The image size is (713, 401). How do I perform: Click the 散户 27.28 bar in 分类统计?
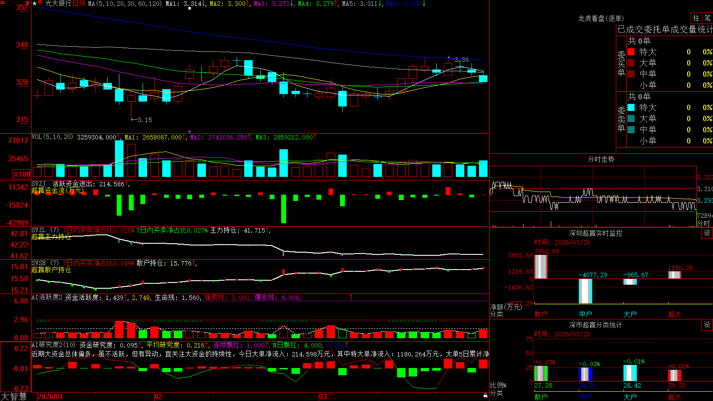(x=541, y=373)
